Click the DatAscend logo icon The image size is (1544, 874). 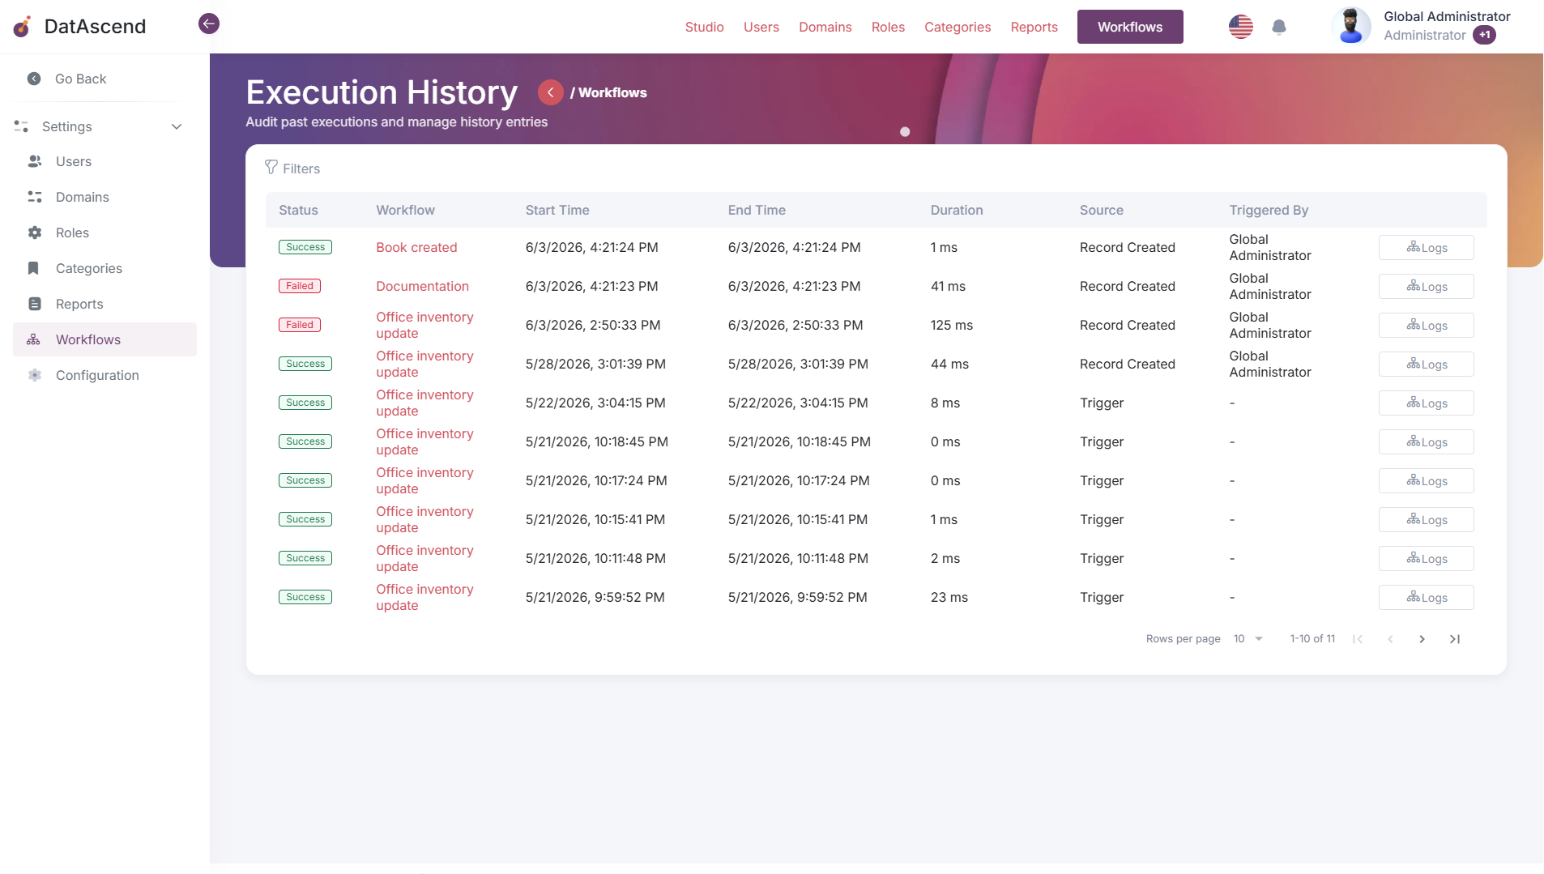(x=22, y=27)
